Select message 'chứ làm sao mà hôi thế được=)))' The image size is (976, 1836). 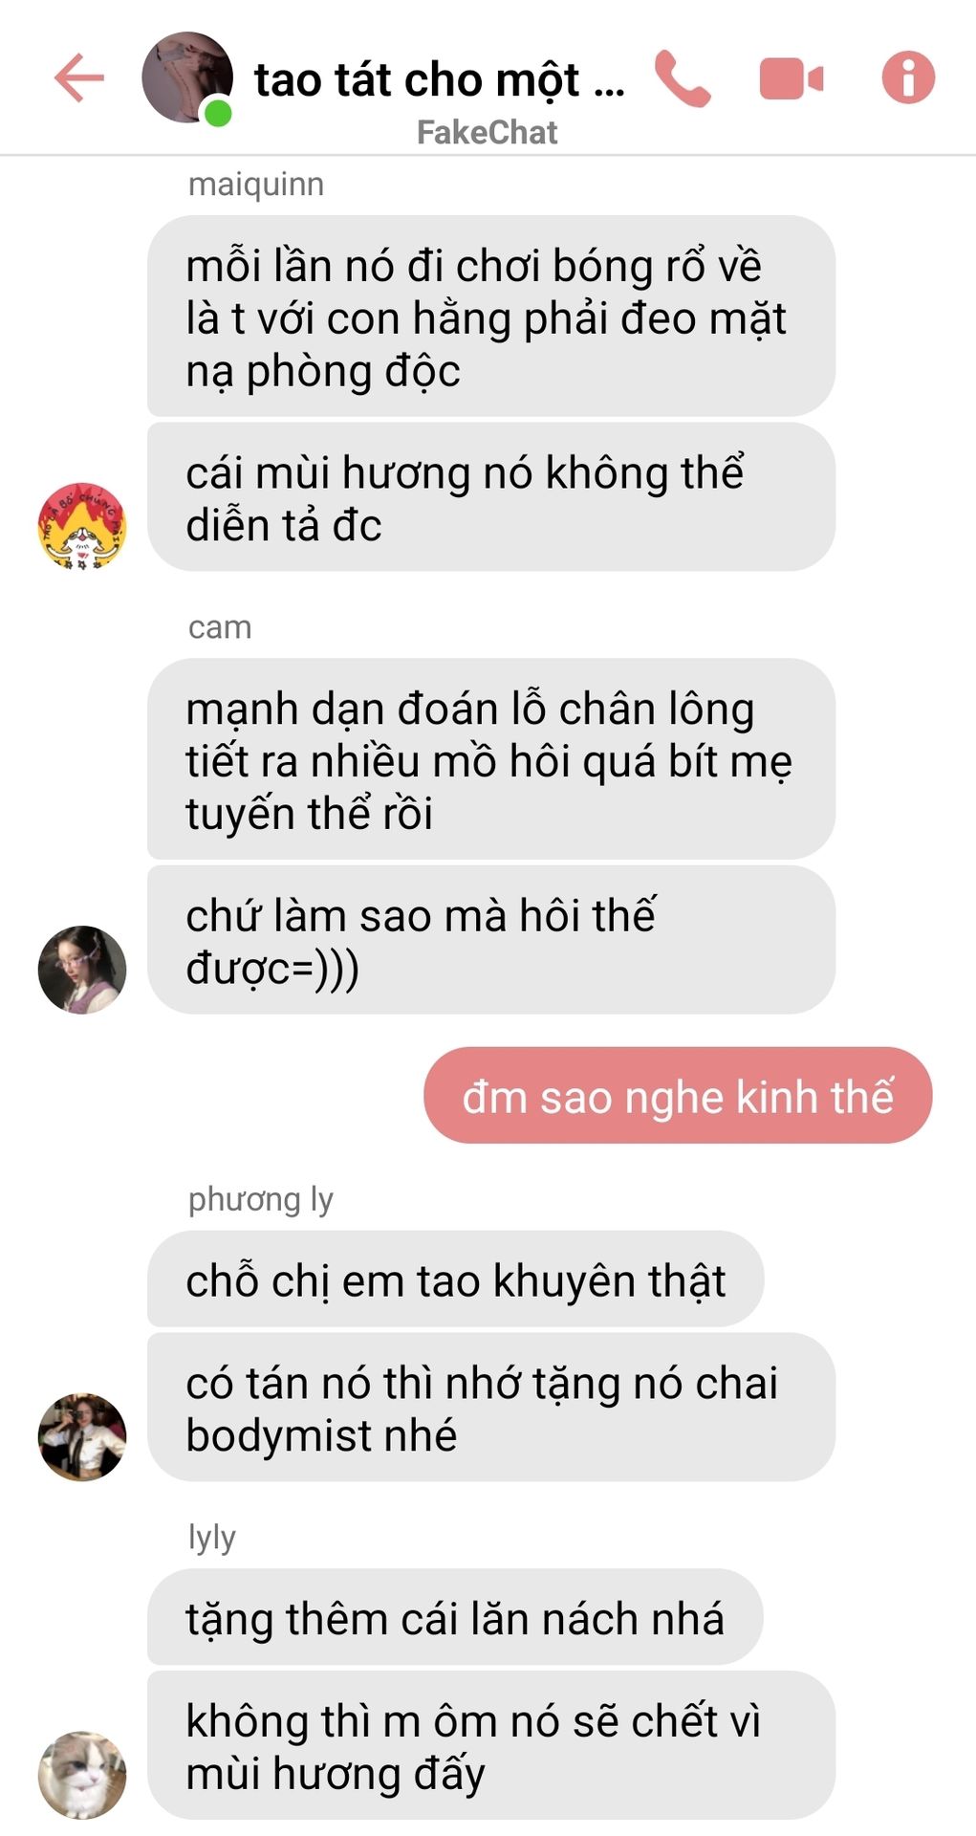pos(491,940)
